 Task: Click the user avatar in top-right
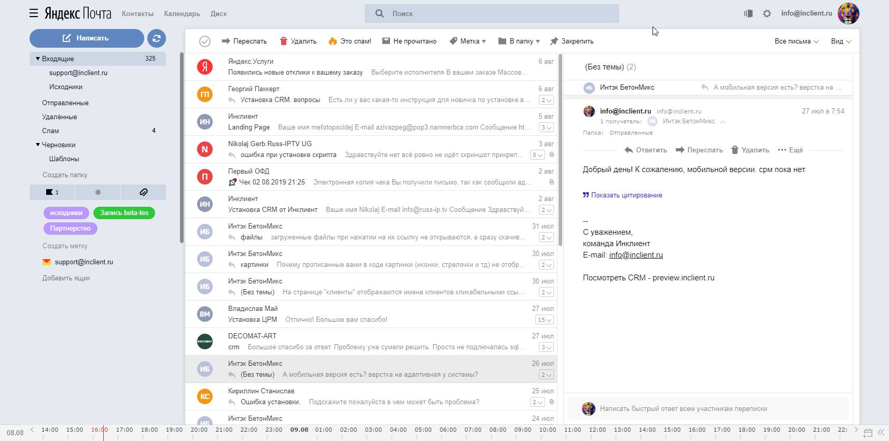(849, 13)
